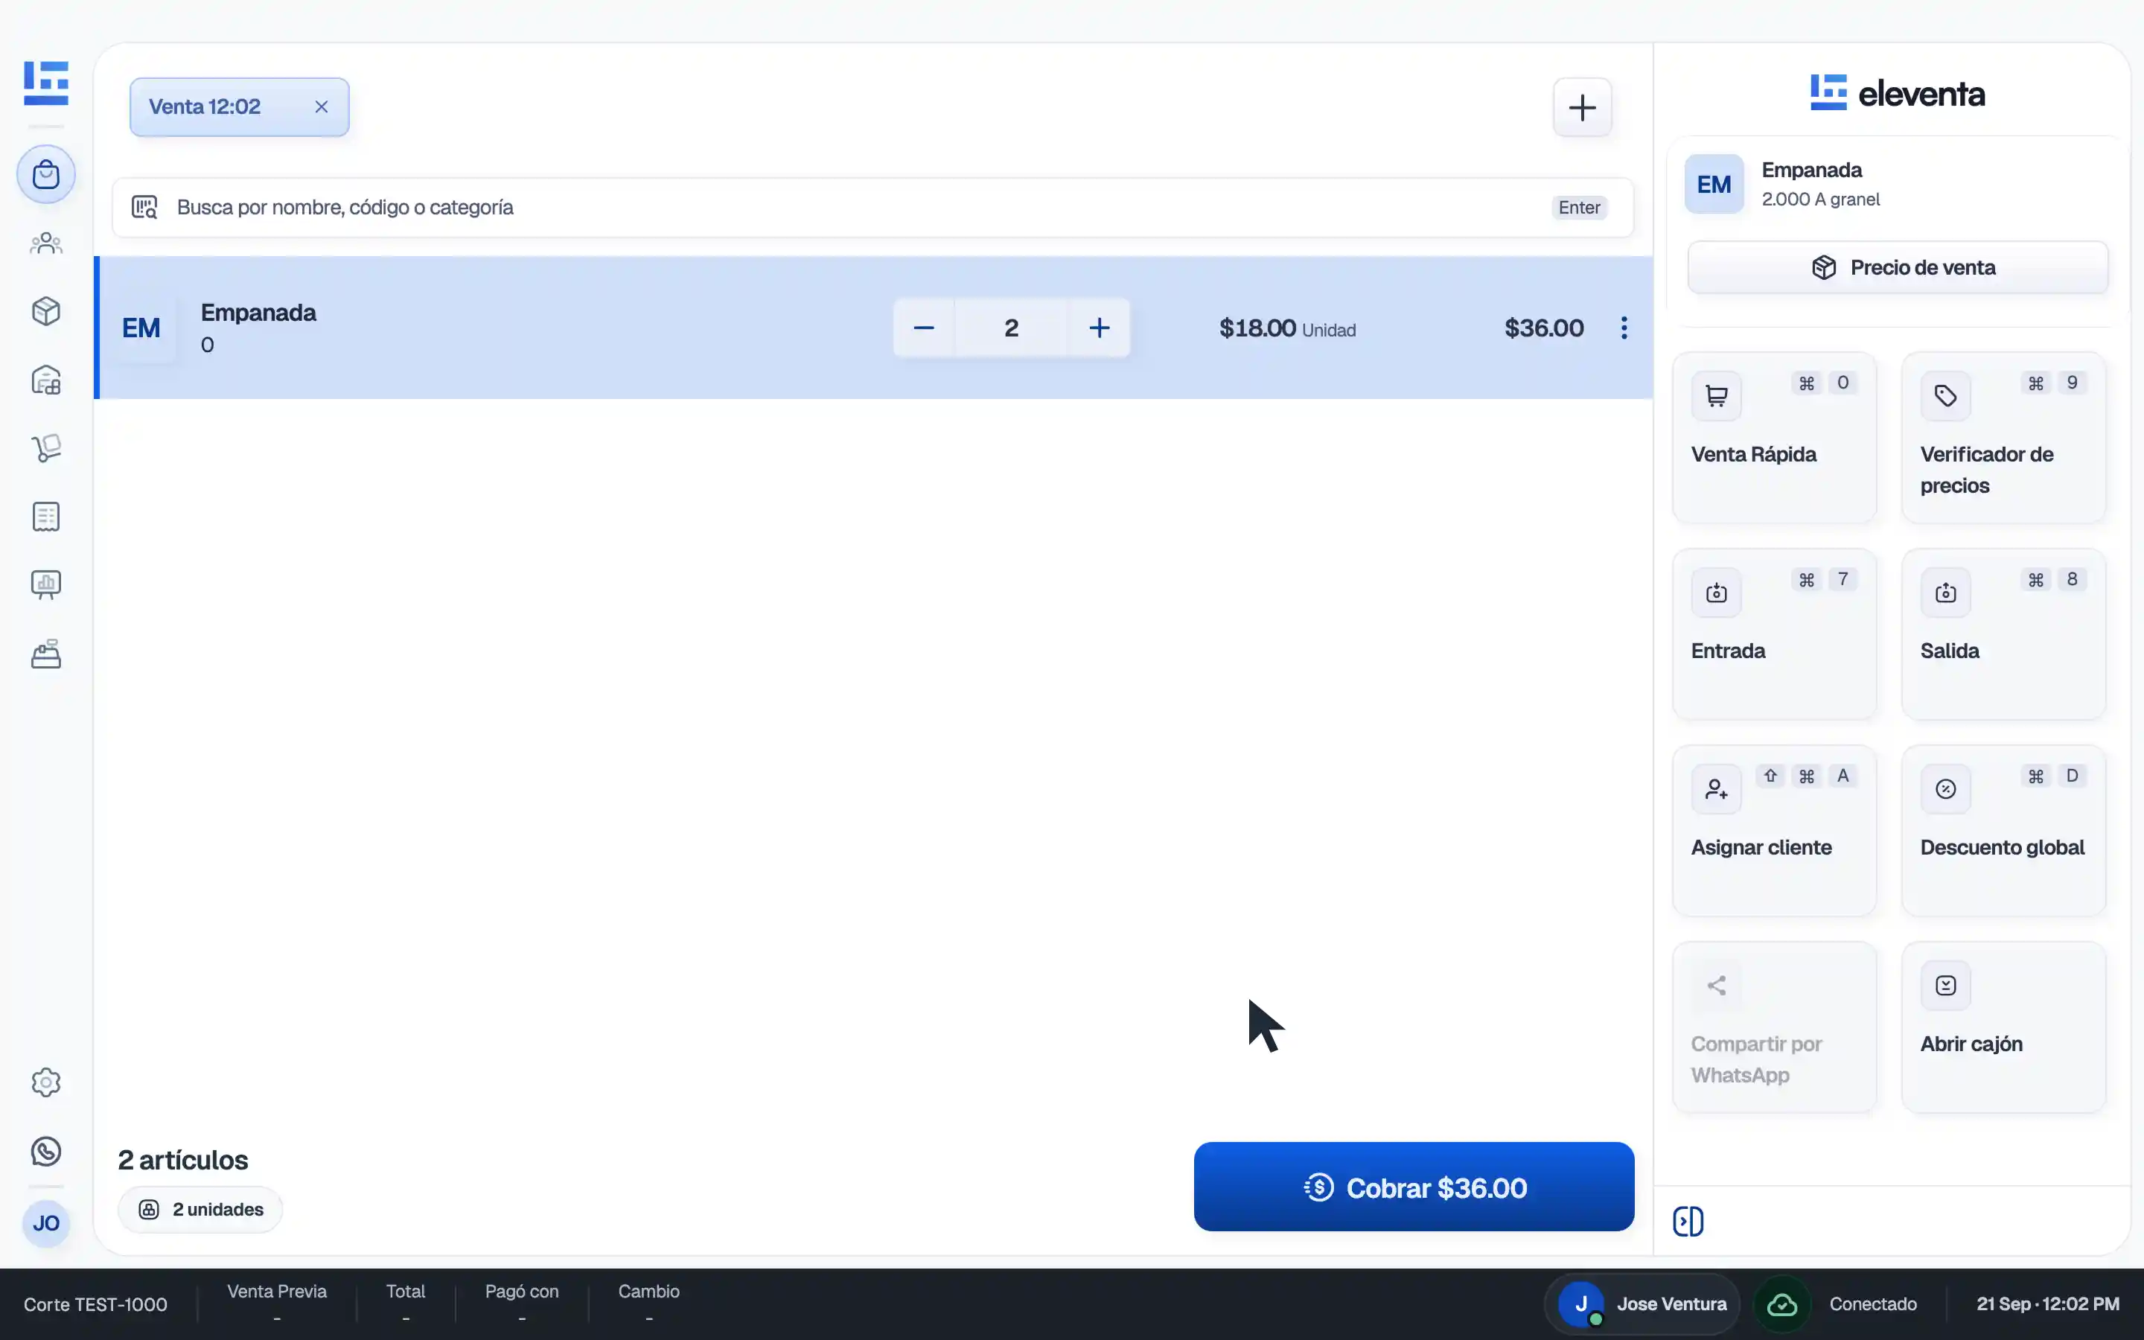This screenshot has height=1340, width=2144.
Task: Click the Precio de venta button
Action: (x=1898, y=268)
